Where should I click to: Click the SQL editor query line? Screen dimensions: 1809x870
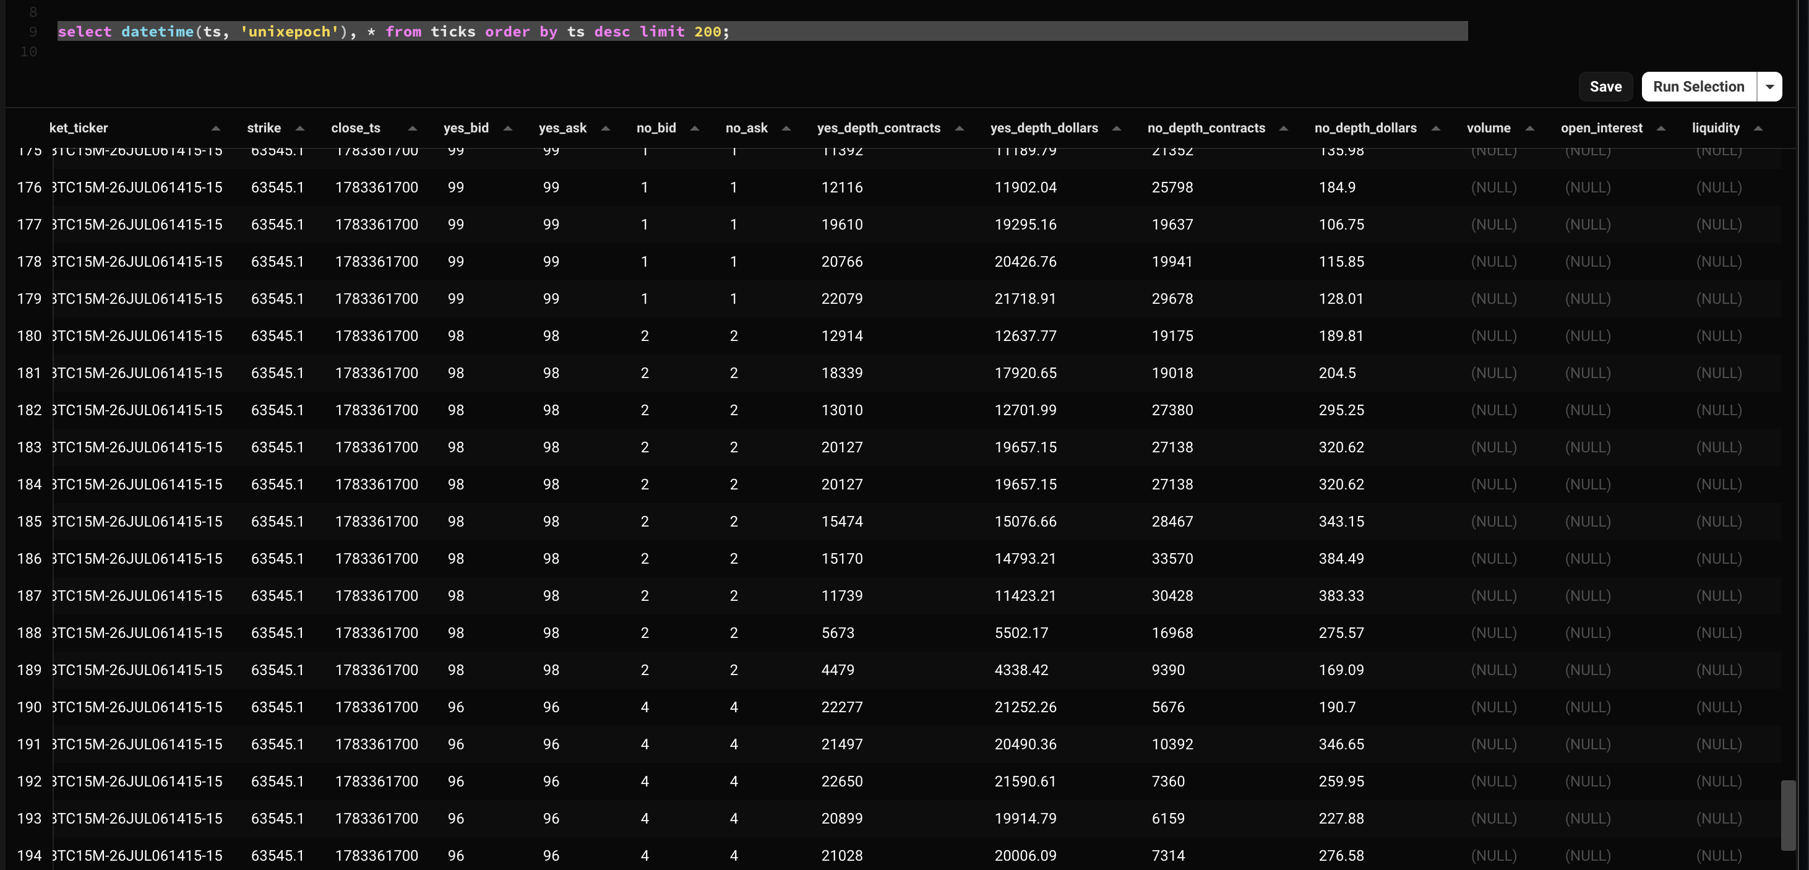(762, 31)
